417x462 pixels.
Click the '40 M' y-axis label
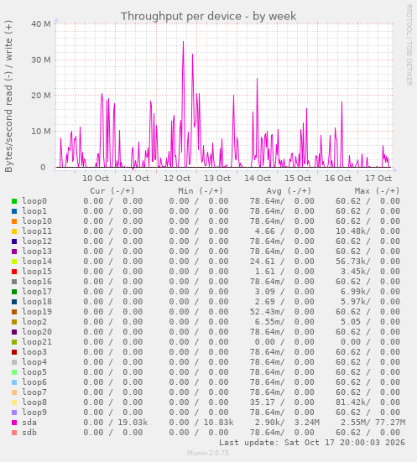pyautogui.click(x=41, y=23)
